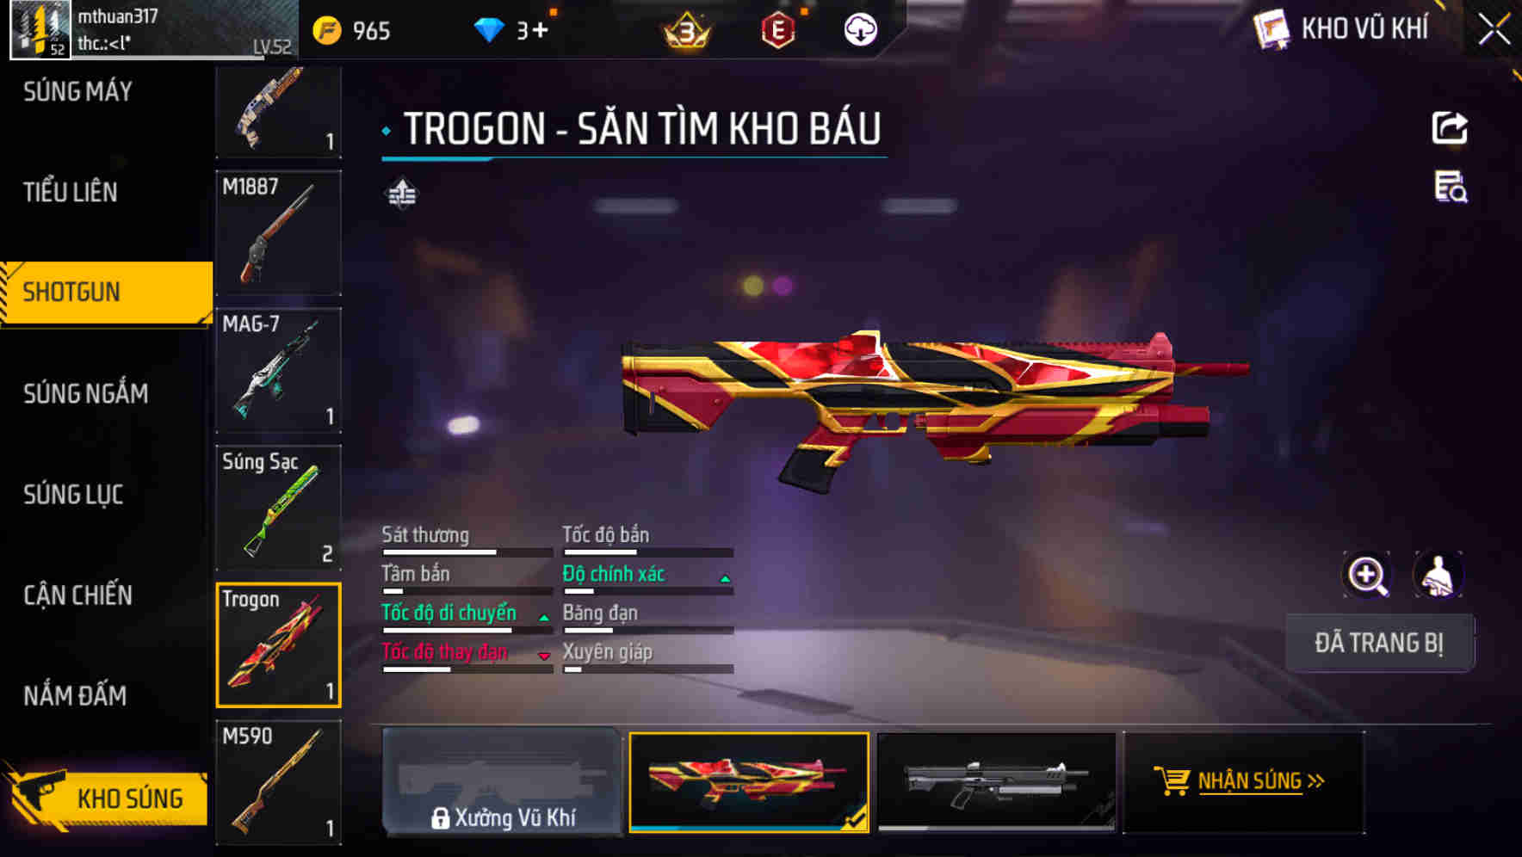Click the NHẬN SÚNG link
Image resolution: width=1522 pixels, height=857 pixels.
click(x=1261, y=780)
